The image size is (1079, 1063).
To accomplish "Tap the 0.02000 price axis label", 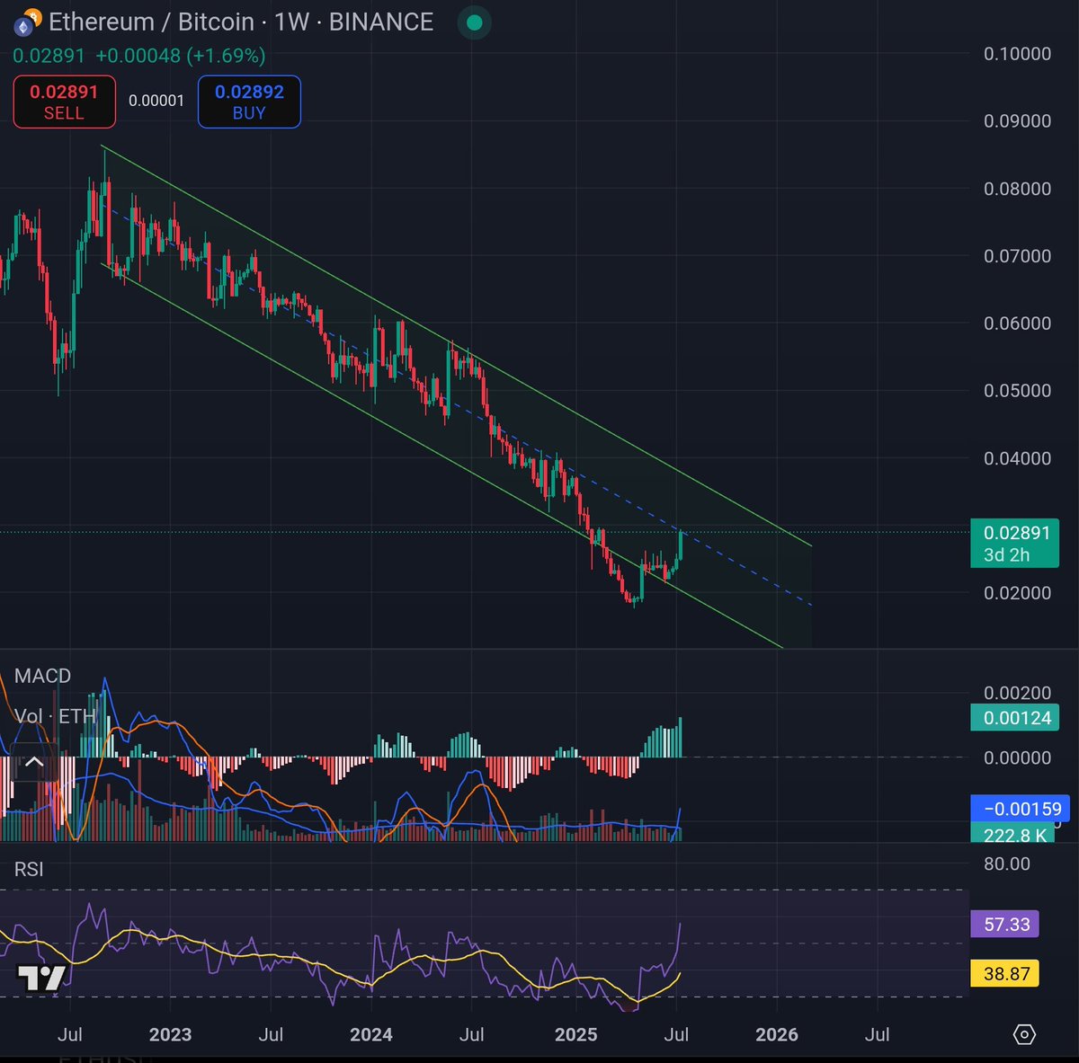I will pyautogui.click(x=1017, y=593).
